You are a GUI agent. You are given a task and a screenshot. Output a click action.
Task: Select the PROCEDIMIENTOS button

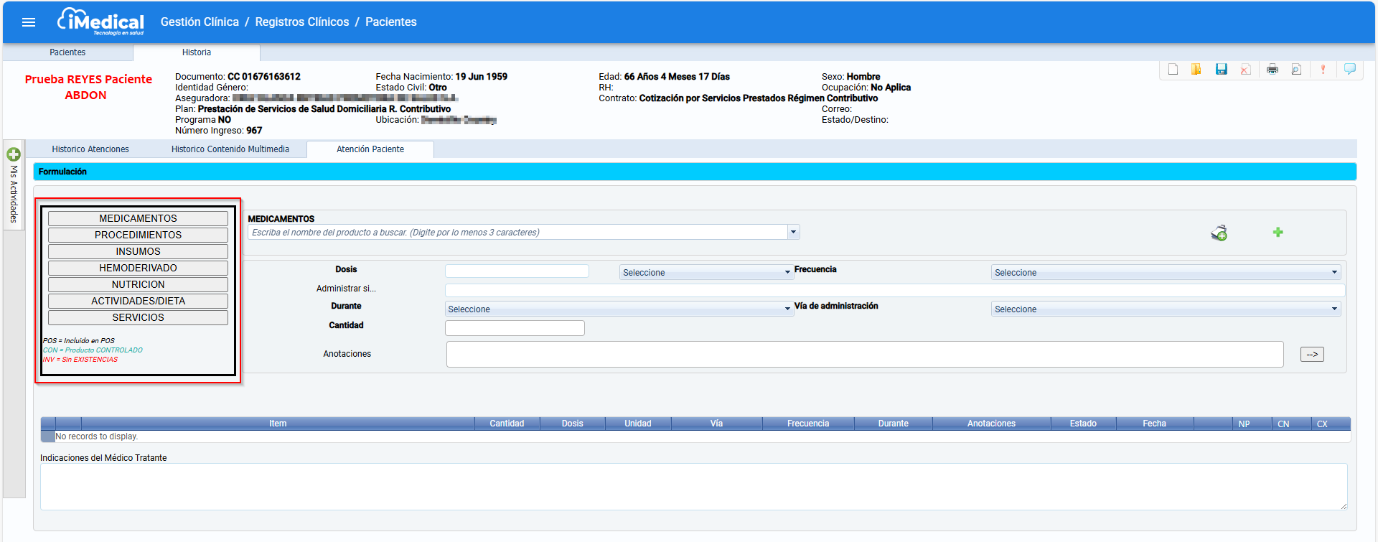[138, 235]
